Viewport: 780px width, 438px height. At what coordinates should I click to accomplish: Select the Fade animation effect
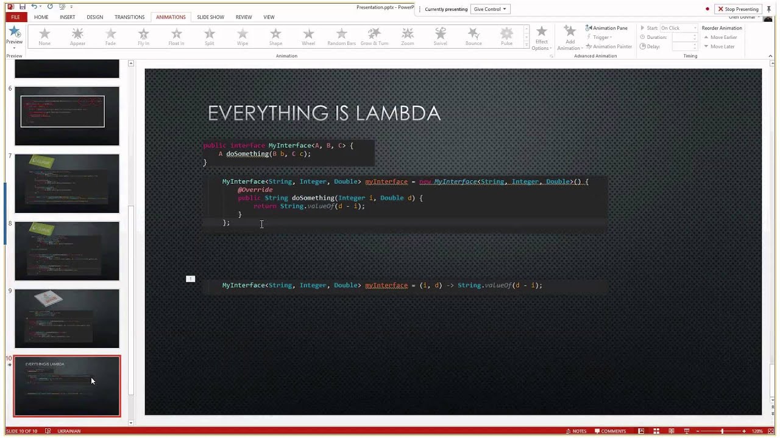(110, 36)
